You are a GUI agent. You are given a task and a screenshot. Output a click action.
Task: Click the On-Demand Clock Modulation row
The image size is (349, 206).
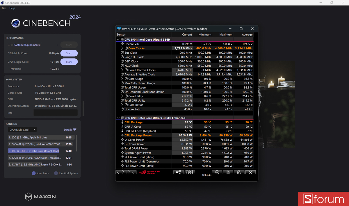[x=185, y=92]
